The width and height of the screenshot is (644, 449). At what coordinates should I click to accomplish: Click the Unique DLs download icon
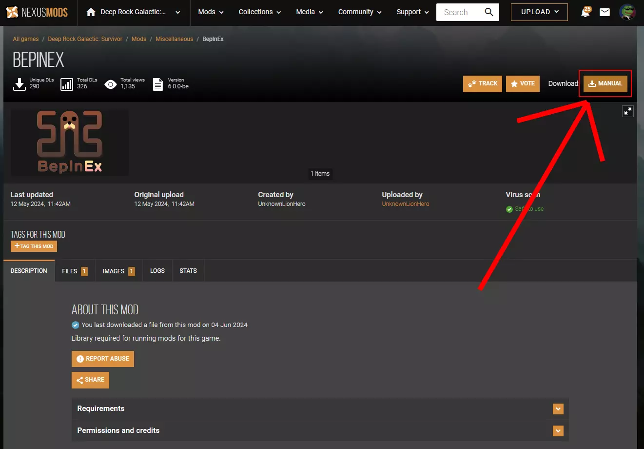pos(19,84)
